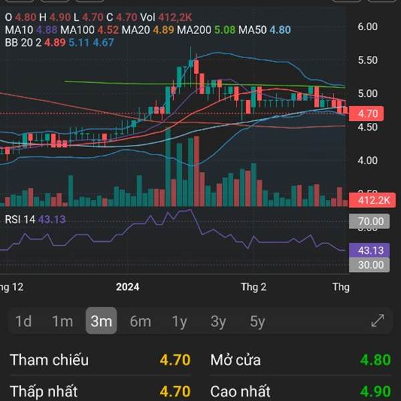Viewport: 401px width, 401px height.
Task: Click the RSI 14 indicator legend
Action: tap(35, 219)
